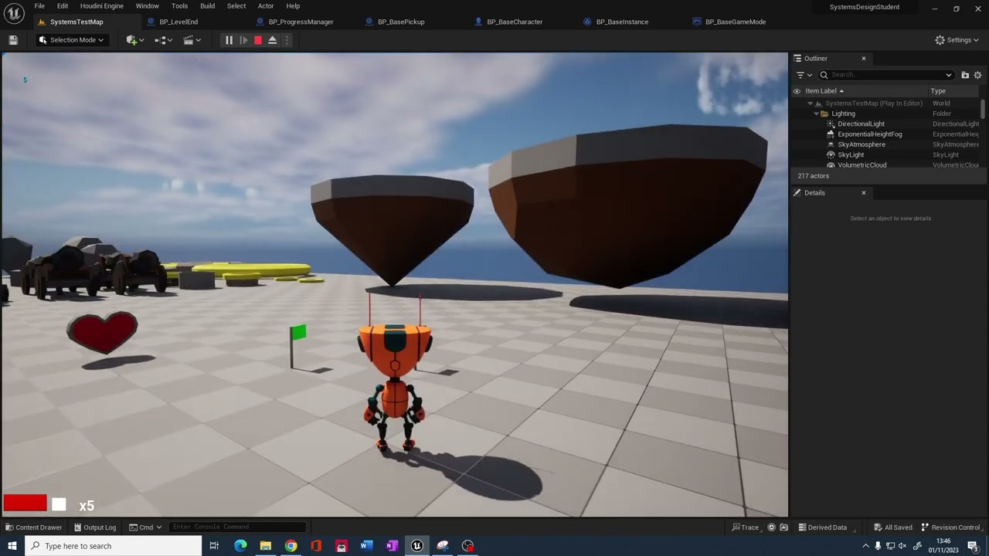Open the Houdini Engine menu

click(x=102, y=6)
